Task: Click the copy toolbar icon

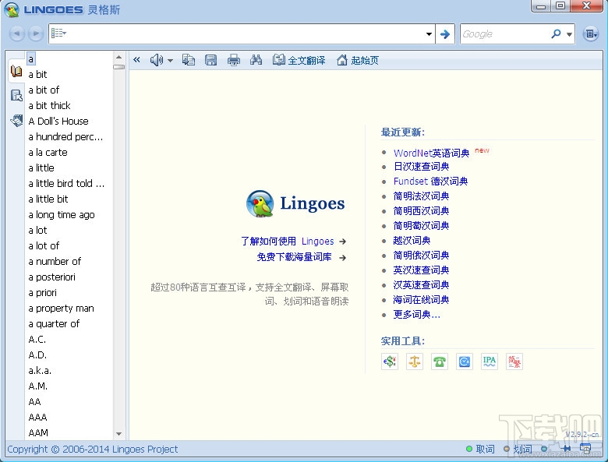Action: coord(189,60)
